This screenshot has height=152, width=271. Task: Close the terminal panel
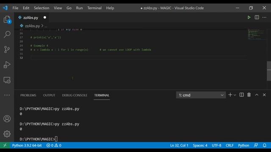tap(264, 95)
